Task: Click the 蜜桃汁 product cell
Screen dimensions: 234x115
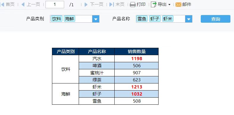Action: (x=97, y=73)
